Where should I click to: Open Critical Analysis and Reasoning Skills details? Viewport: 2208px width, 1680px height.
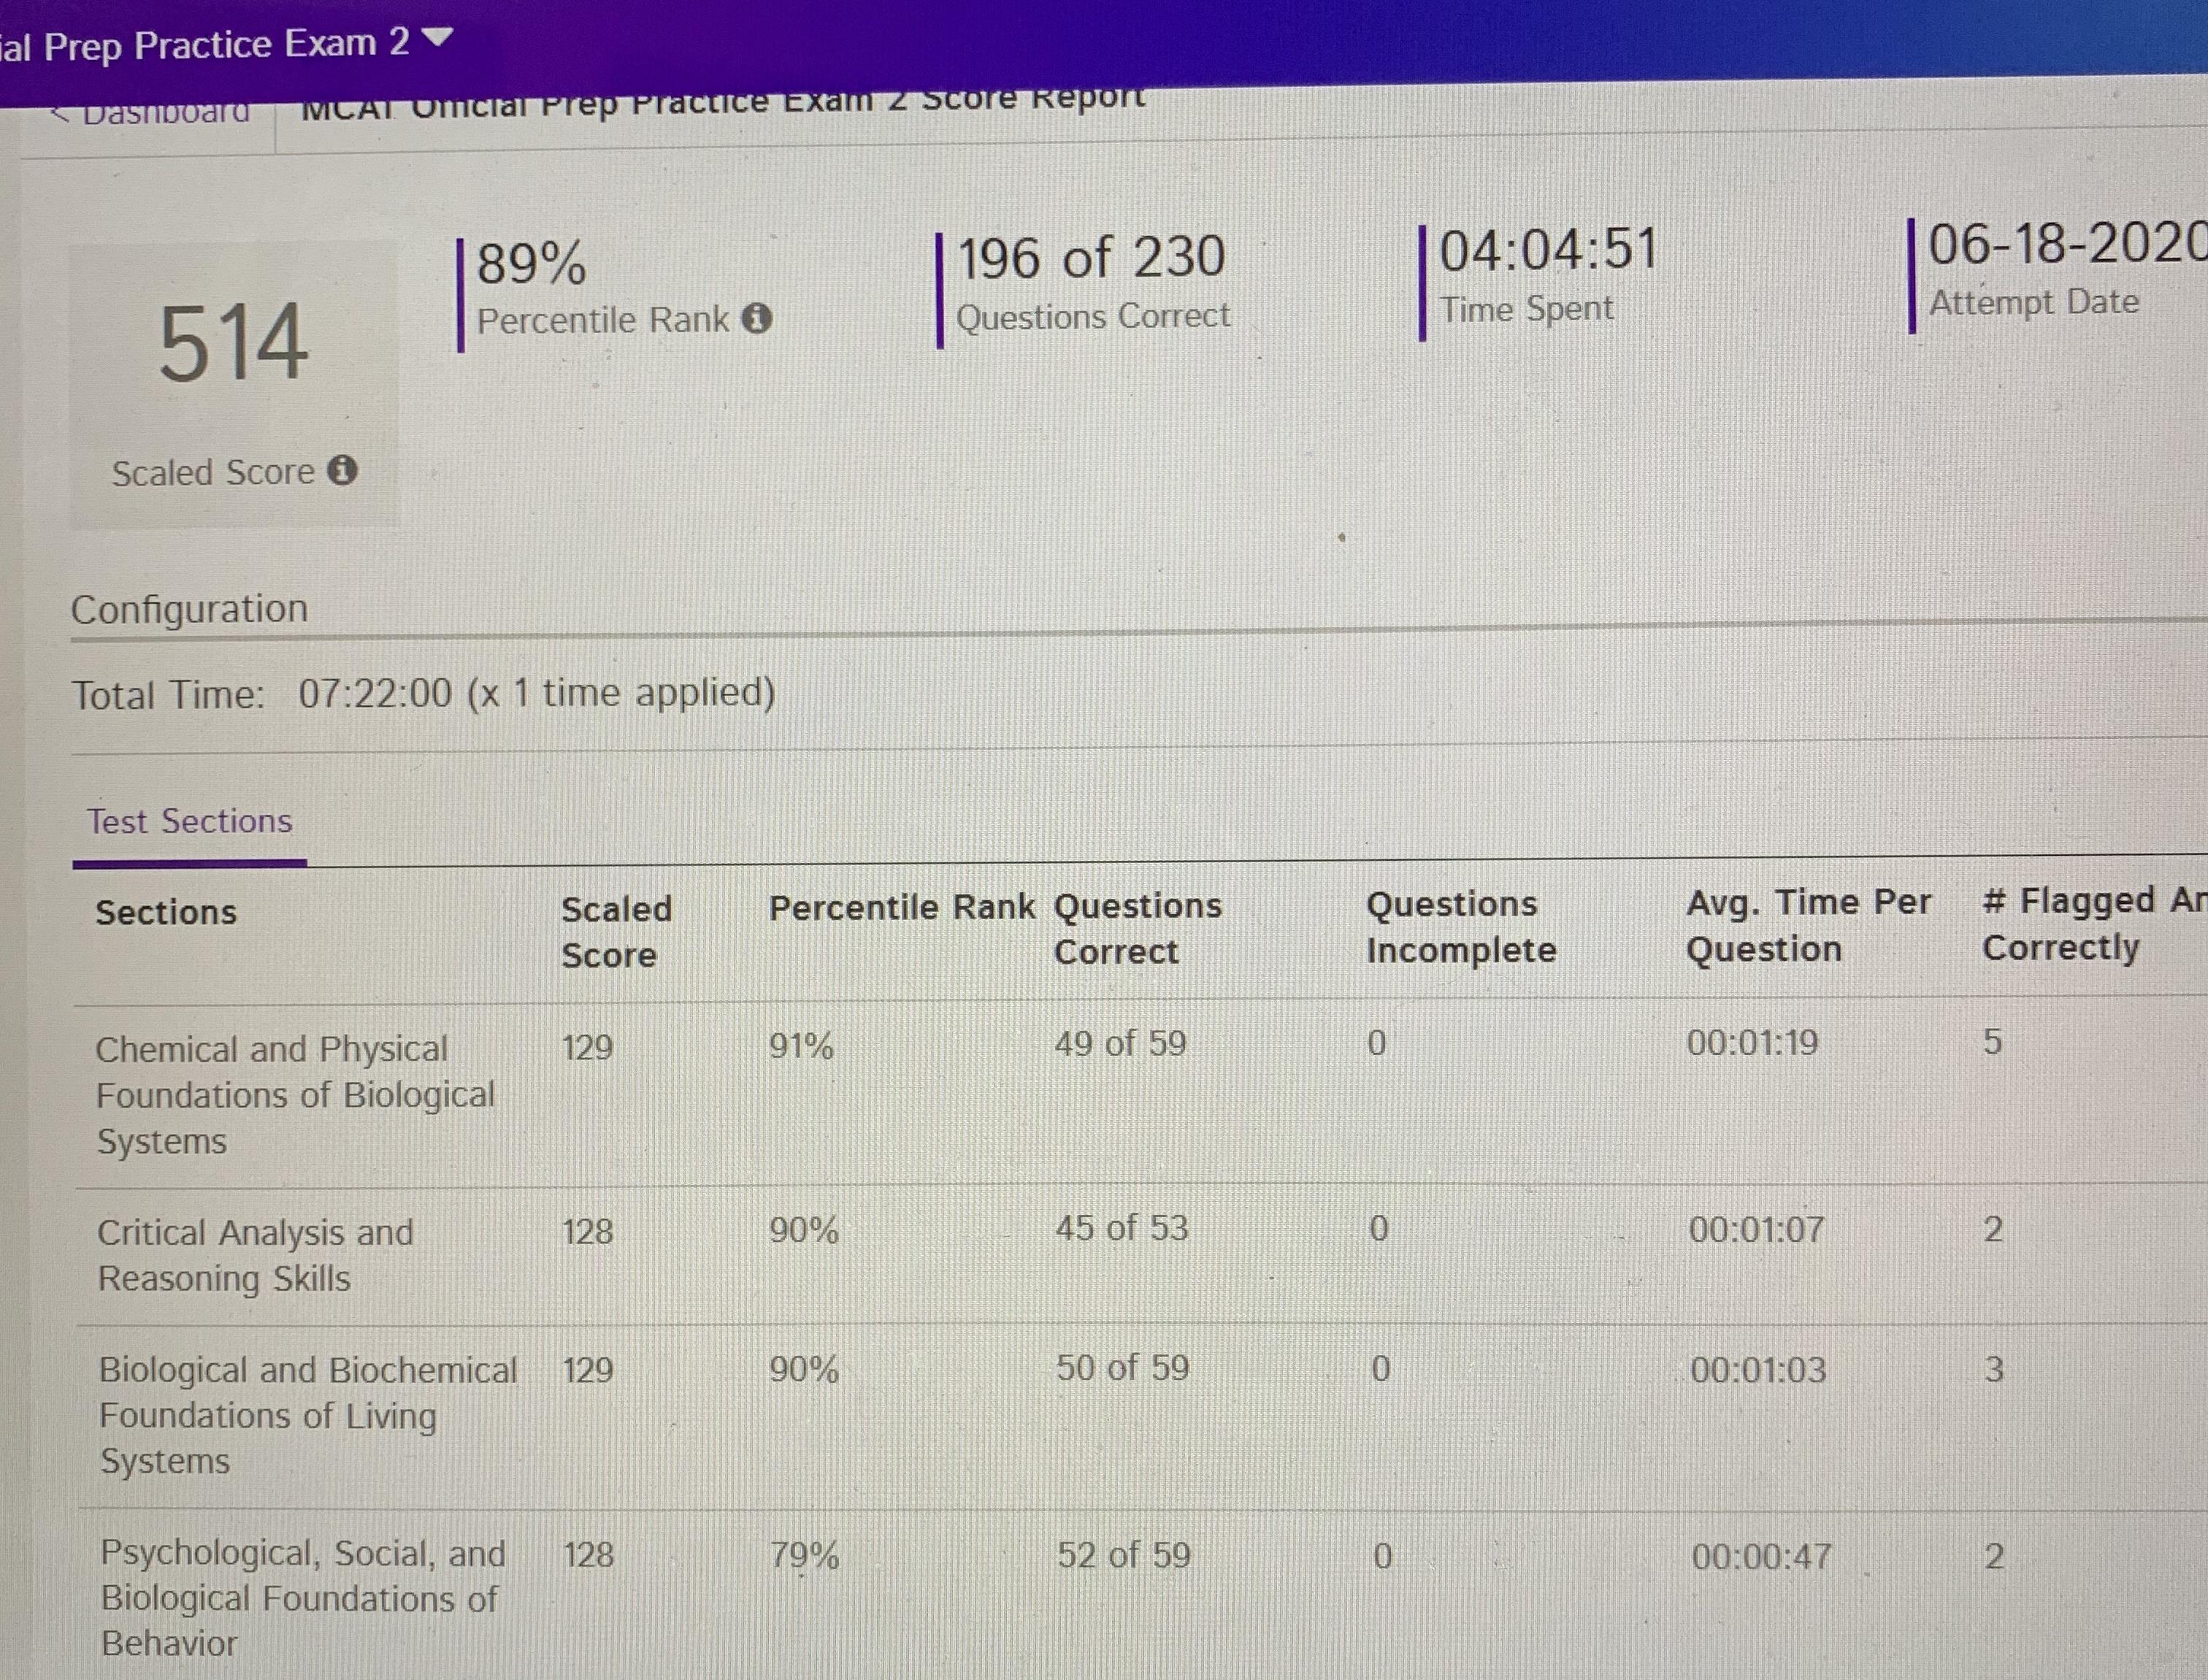click(x=257, y=1254)
